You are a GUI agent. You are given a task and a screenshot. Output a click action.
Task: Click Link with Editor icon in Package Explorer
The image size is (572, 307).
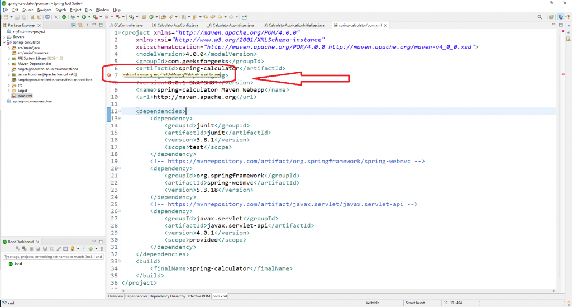[80, 25]
